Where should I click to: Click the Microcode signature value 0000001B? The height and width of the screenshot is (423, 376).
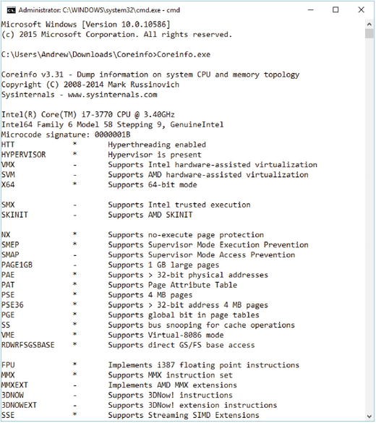click(113, 134)
